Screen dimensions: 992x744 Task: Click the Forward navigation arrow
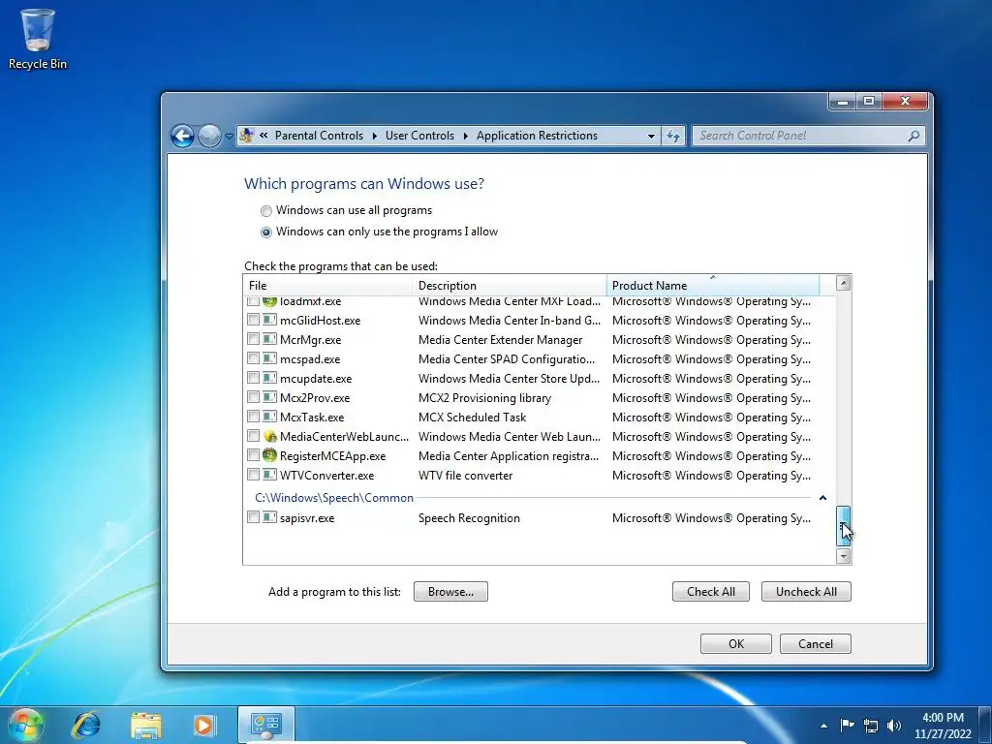pos(209,136)
